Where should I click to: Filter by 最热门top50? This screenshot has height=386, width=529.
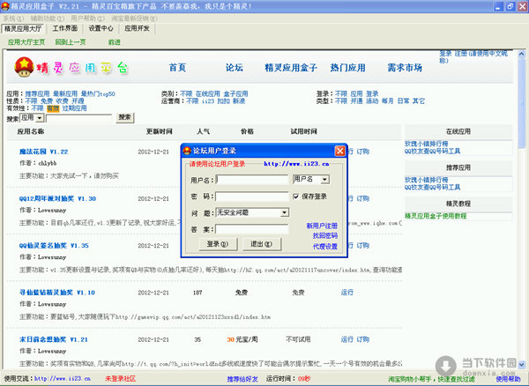click(x=98, y=93)
